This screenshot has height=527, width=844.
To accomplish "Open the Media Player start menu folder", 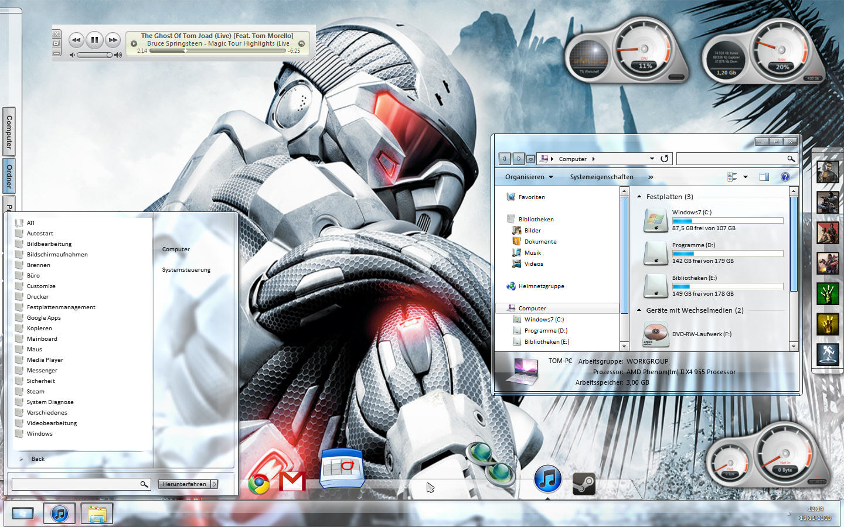I will coord(45,360).
